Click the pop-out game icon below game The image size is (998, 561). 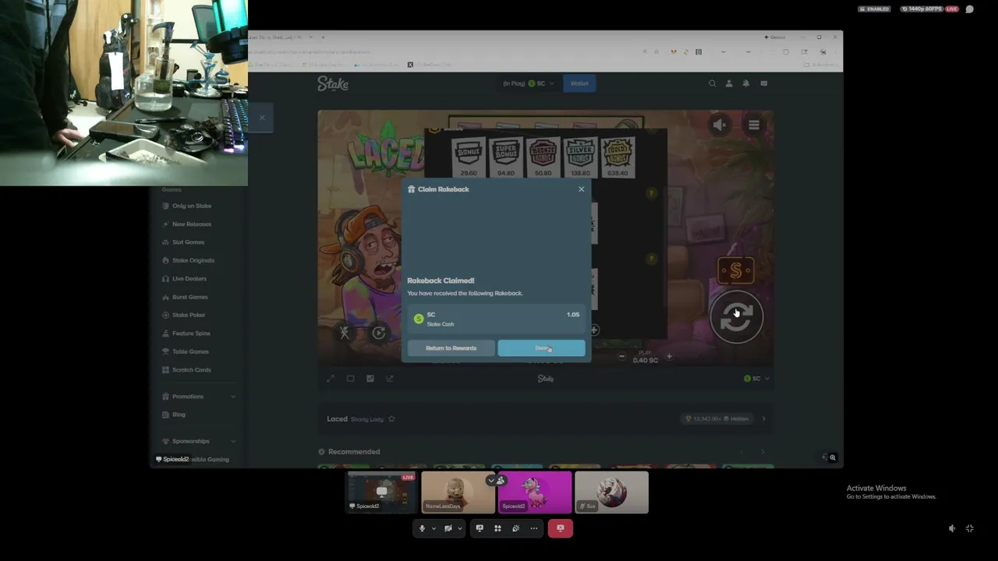click(x=390, y=379)
